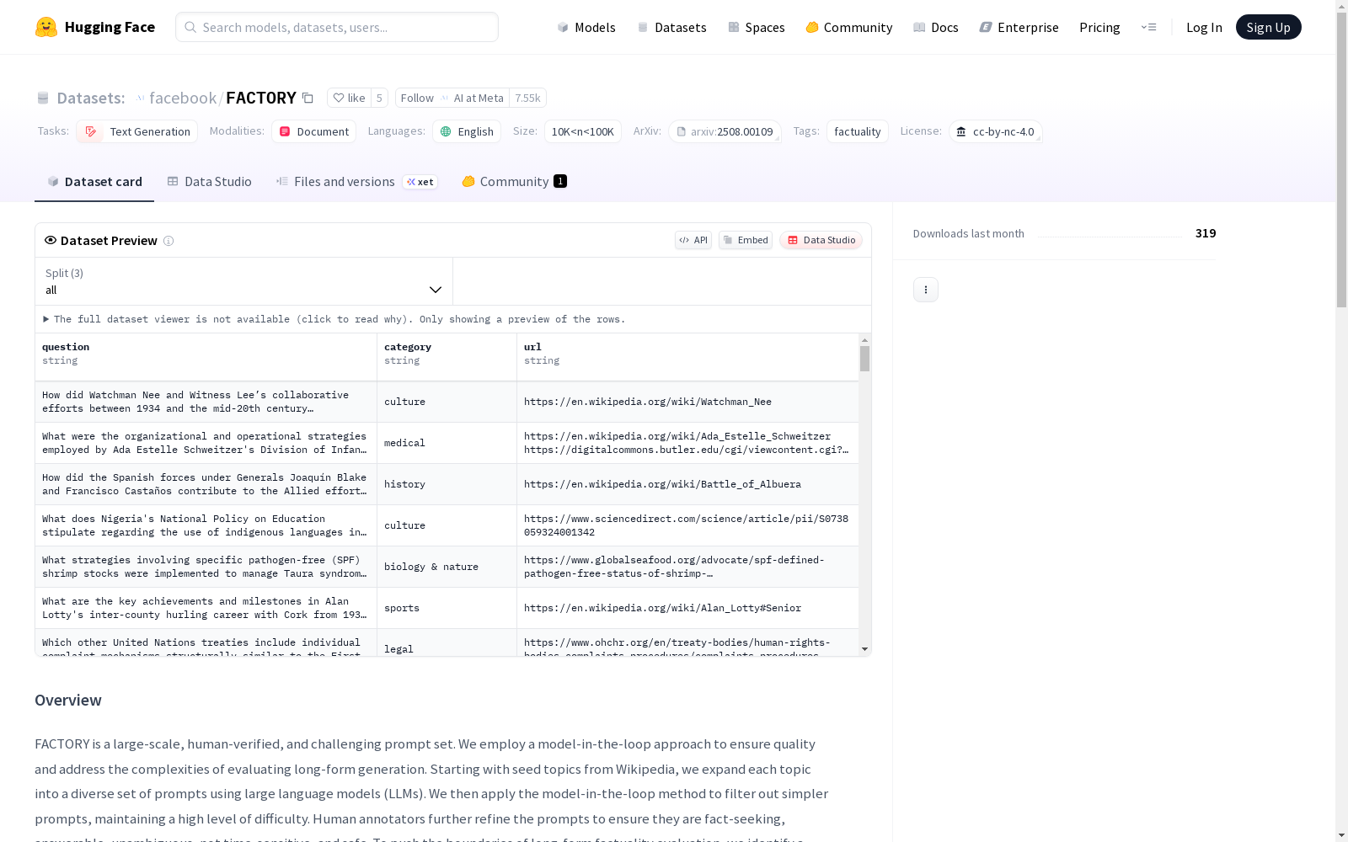Image resolution: width=1348 pixels, height=842 pixels.
Task: Click the API button in Dataset Preview
Action: tap(693, 240)
